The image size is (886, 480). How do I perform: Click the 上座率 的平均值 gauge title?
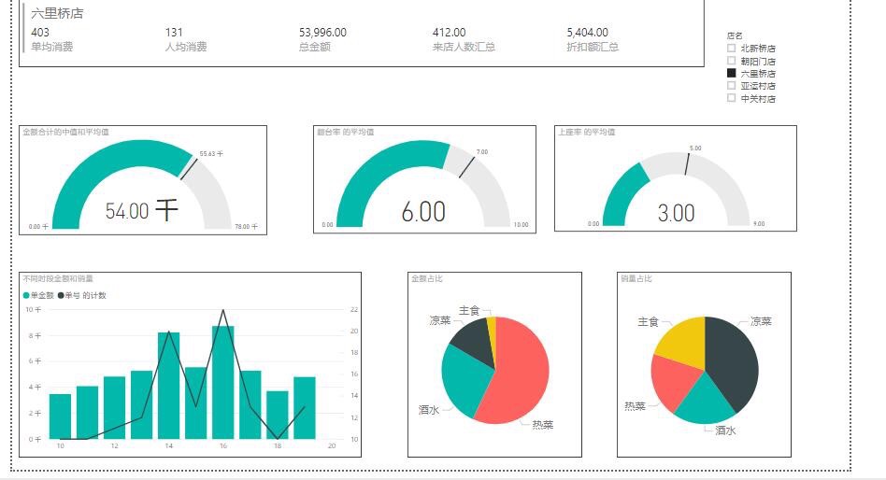pos(587,132)
